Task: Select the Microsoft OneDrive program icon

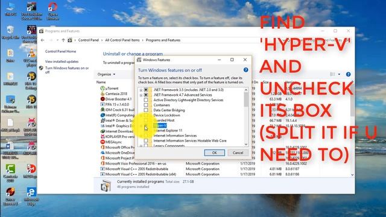Action: [x=103, y=153]
